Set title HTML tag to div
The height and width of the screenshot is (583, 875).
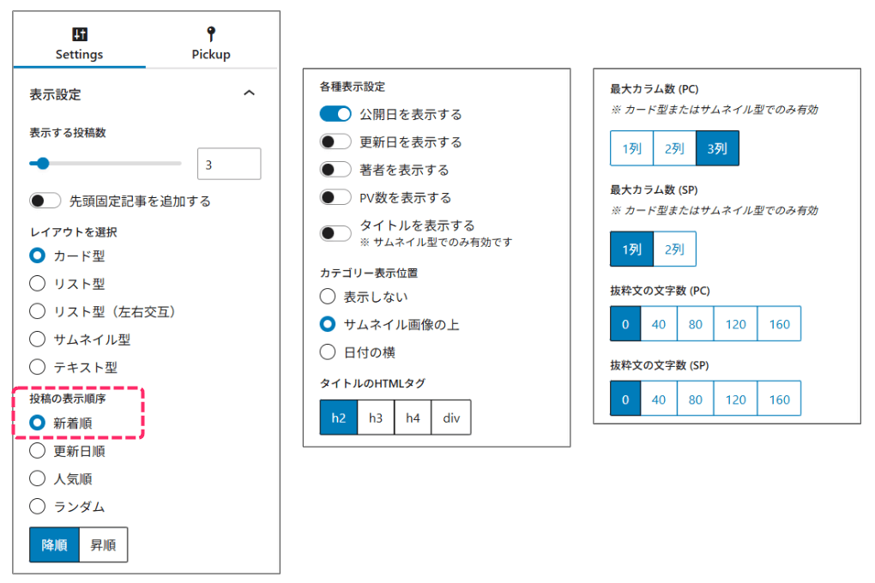pyautogui.click(x=451, y=418)
